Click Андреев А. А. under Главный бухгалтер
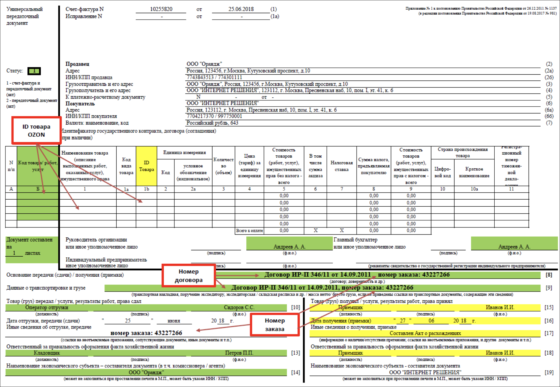This screenshot has height=387, width=560. (514, 247)
